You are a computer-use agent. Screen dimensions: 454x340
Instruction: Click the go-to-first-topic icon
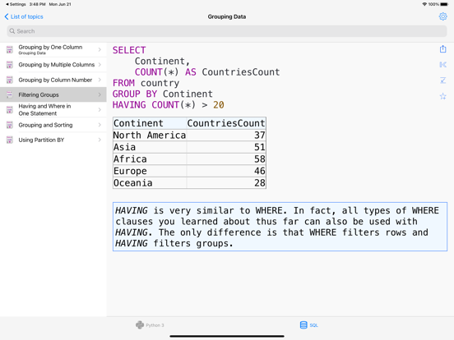[442, 65]
